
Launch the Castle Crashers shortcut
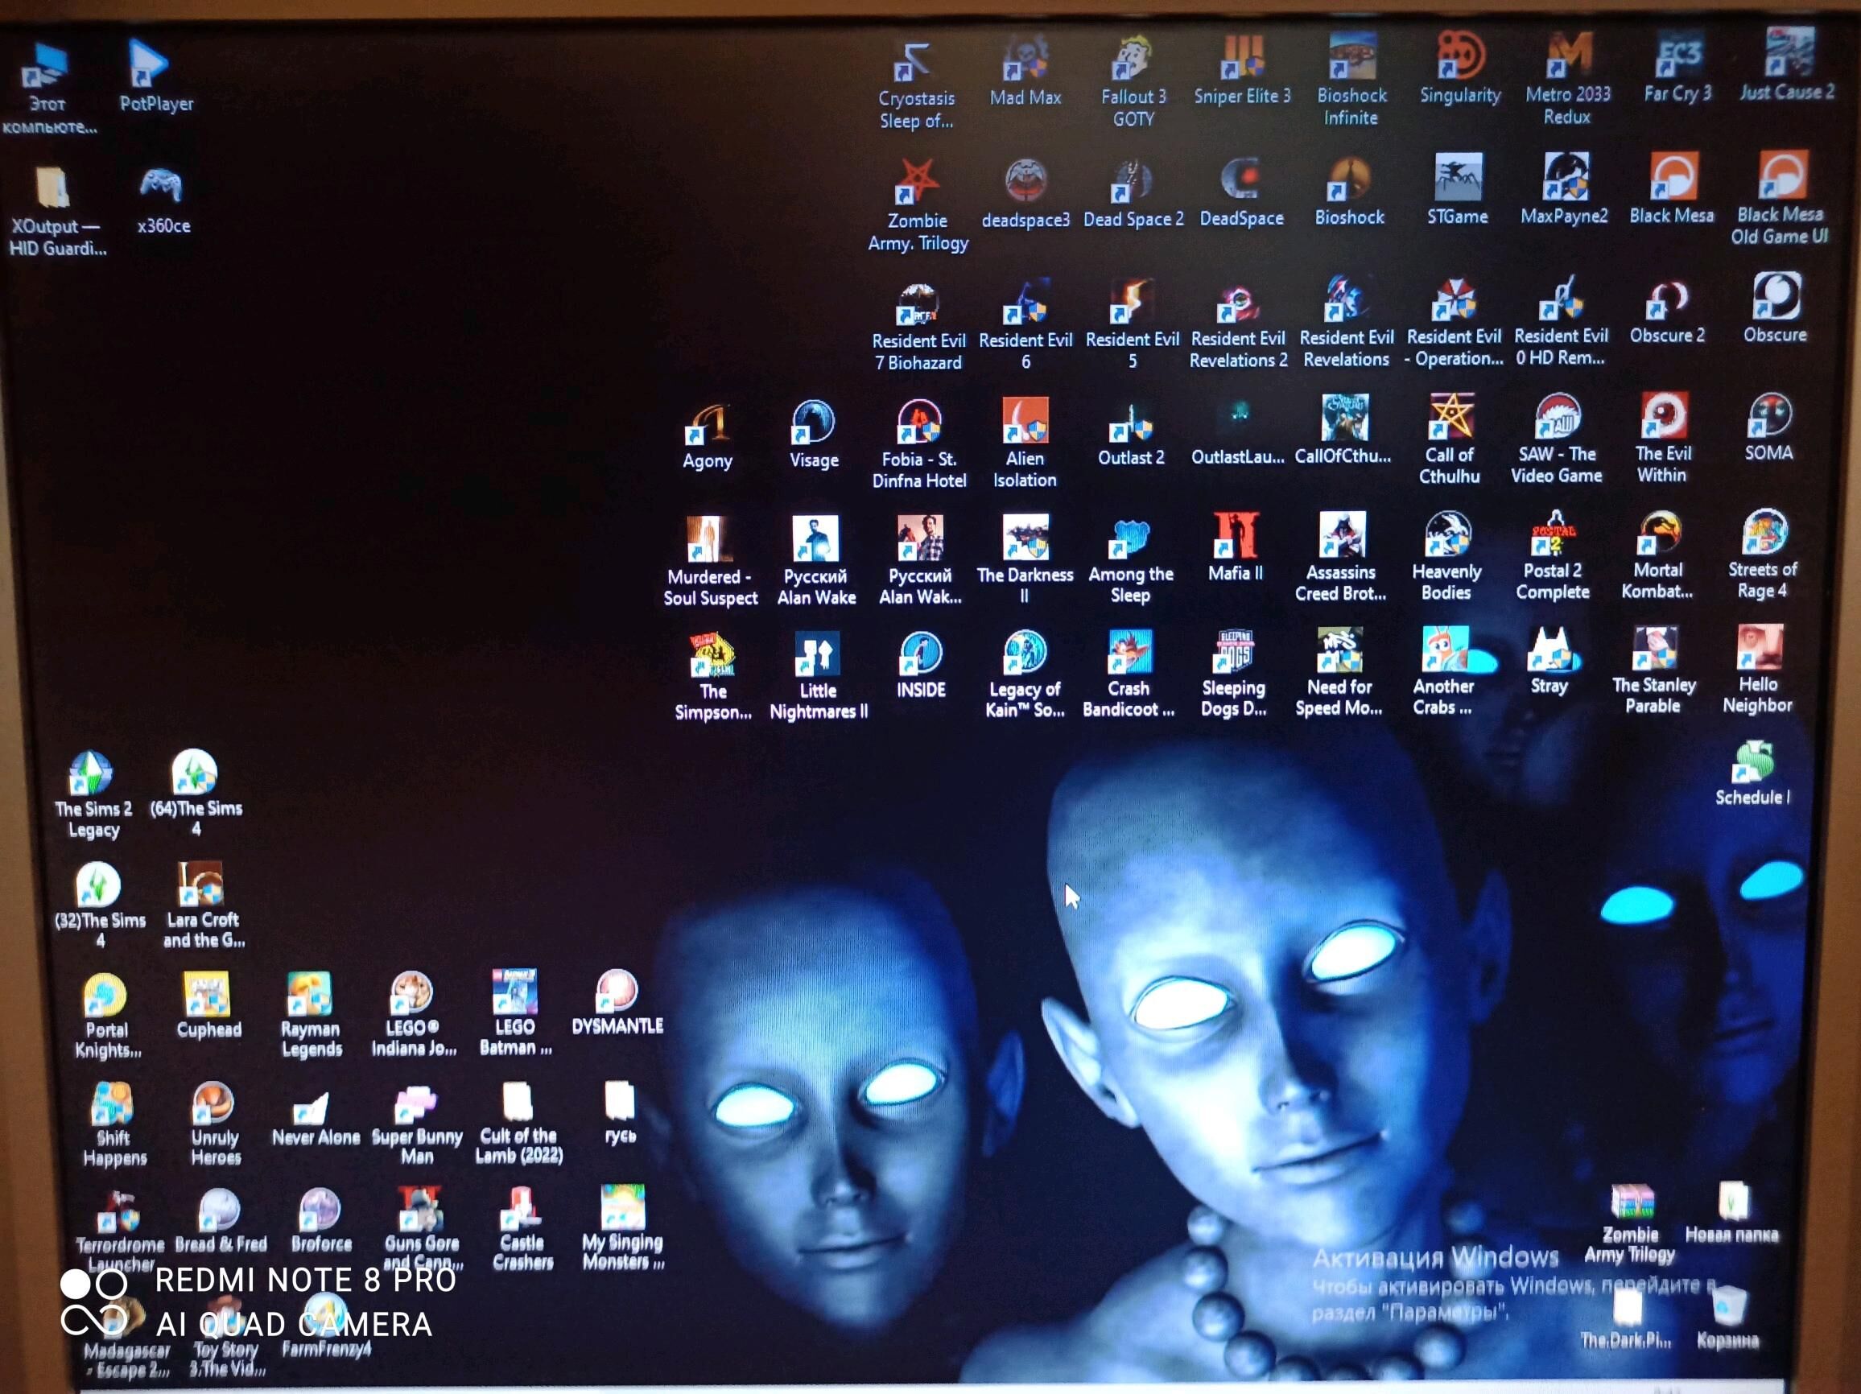pyautogui.click(x=522, y=1210)
